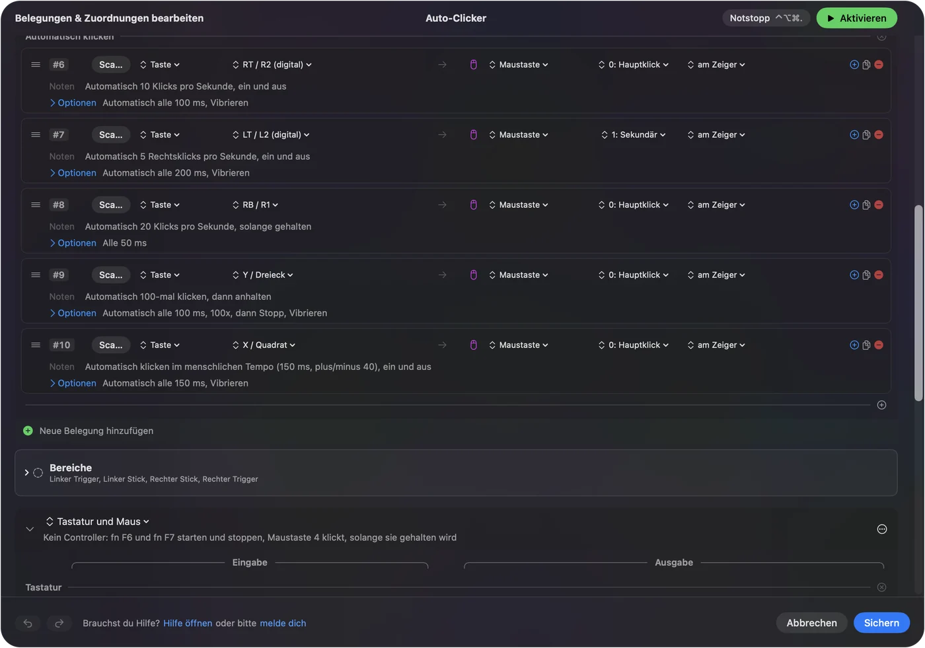This screenshot has height=648, width=925.
Task: Click the vertical scrollbar thumb
Action: (918, 303)
